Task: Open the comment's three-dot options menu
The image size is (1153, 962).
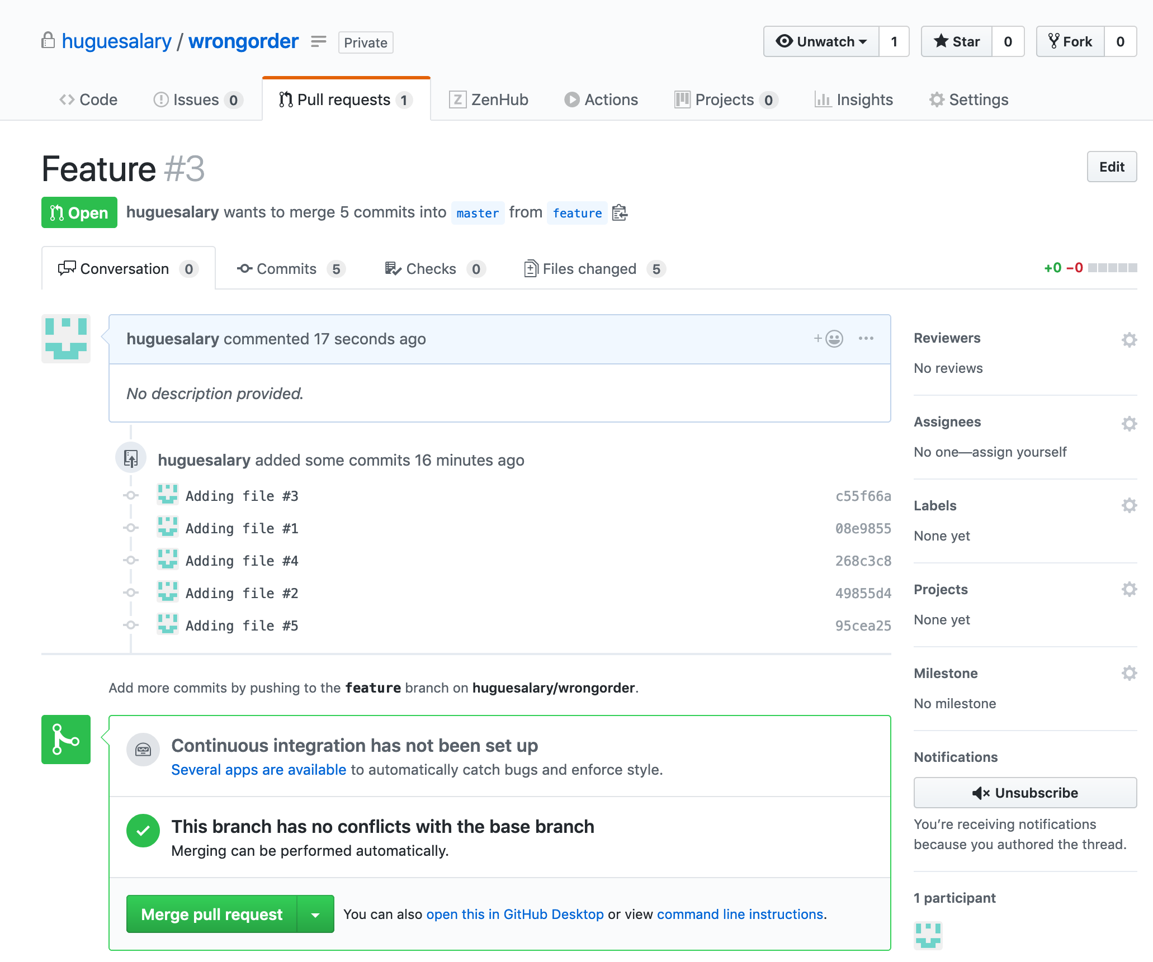Action: click(x=866, y=338)
